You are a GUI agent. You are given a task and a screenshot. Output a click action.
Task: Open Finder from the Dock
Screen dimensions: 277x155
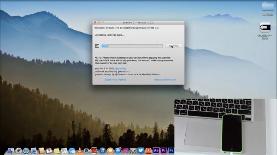pos(11,151)
